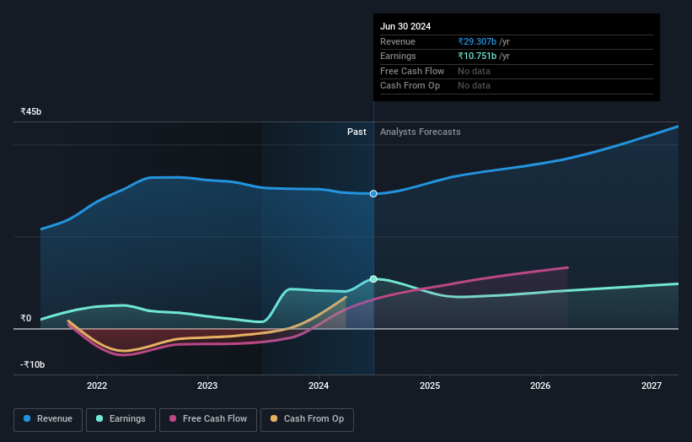Click the 2024 x-axis year label

tap(319, 386)
